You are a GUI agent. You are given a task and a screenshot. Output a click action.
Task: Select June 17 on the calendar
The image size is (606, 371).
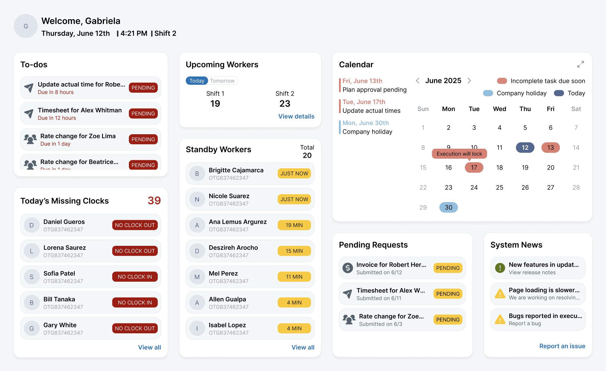[x=474, y=168]
